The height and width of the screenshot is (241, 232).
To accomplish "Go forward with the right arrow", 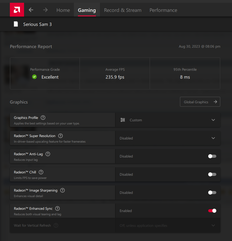I will tap(45, 10).
